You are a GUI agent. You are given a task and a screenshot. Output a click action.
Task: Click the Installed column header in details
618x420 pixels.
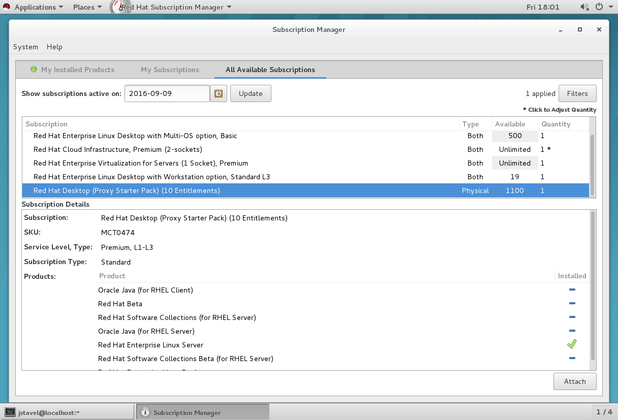572,276
